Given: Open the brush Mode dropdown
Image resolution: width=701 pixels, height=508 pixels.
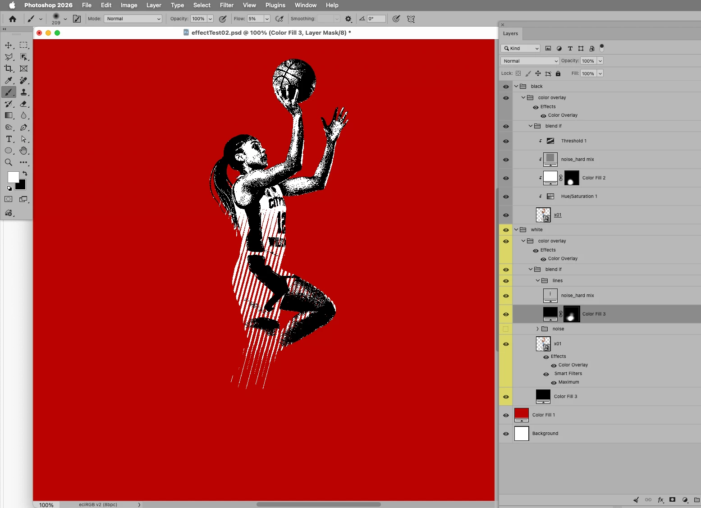Looking at the screenshot, I should [133, 19].
